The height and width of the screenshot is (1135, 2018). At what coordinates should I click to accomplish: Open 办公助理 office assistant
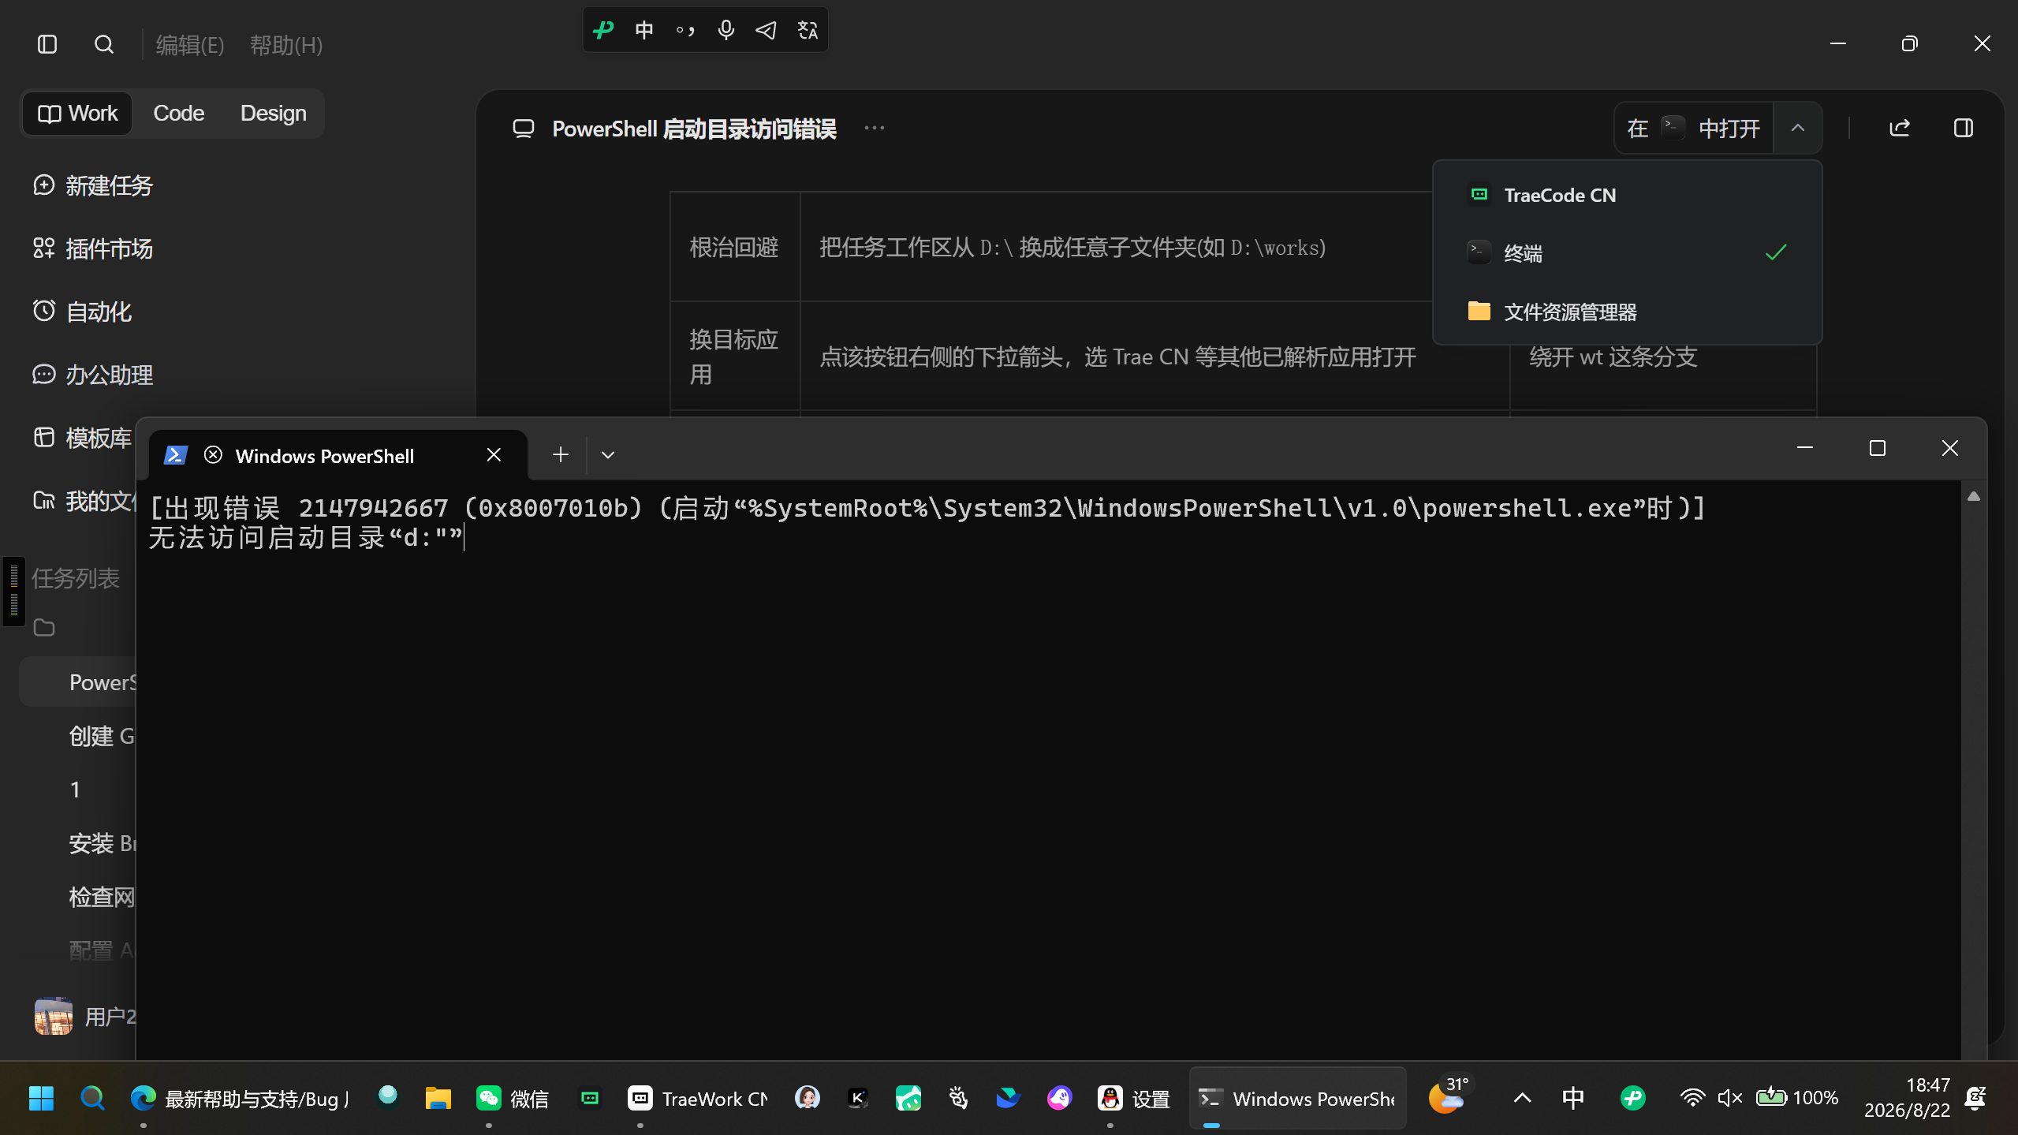(93, 375)
